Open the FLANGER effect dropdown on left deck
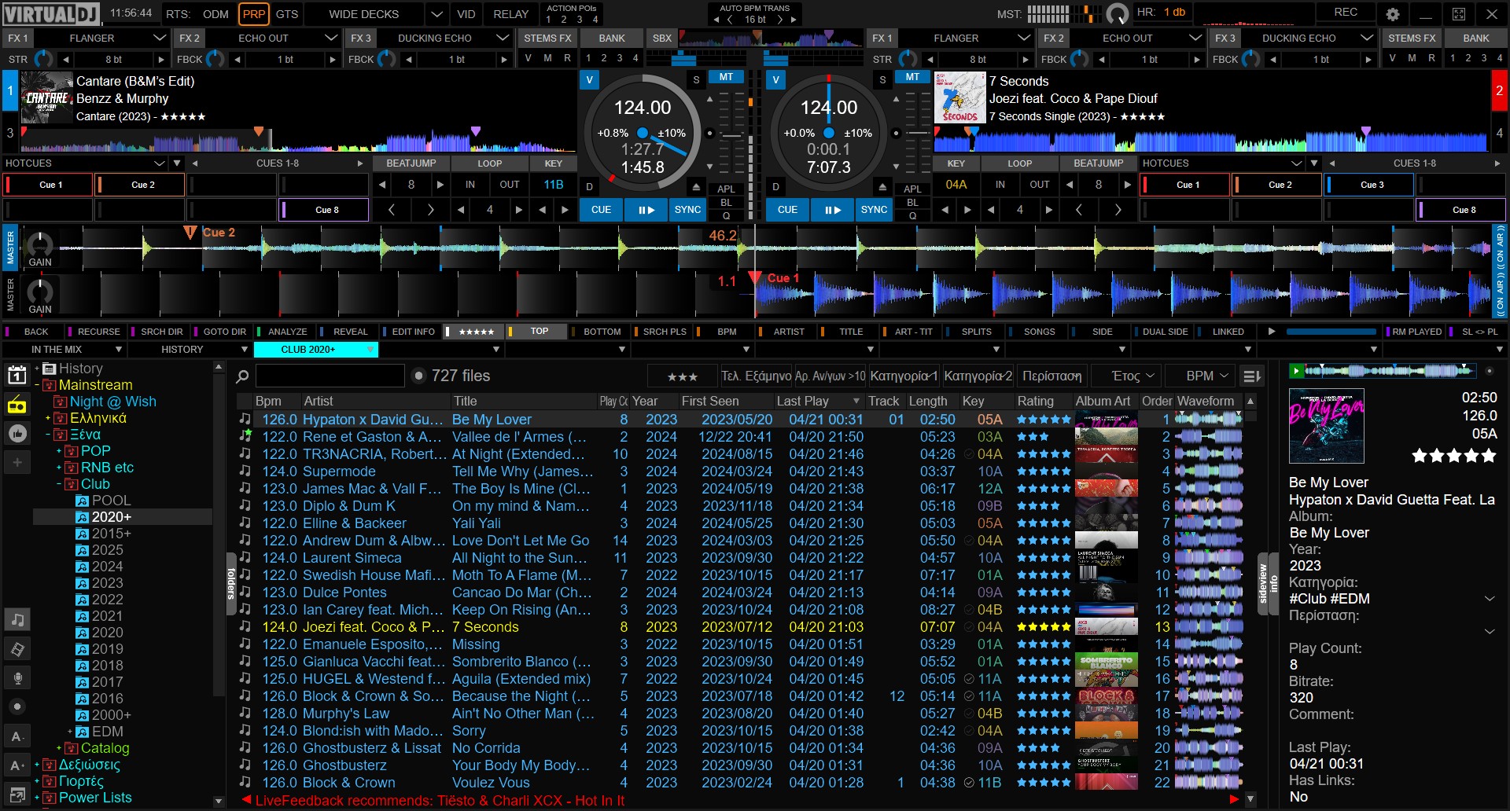This screenshot has height=811, width=1510. [x=160, y=38]
